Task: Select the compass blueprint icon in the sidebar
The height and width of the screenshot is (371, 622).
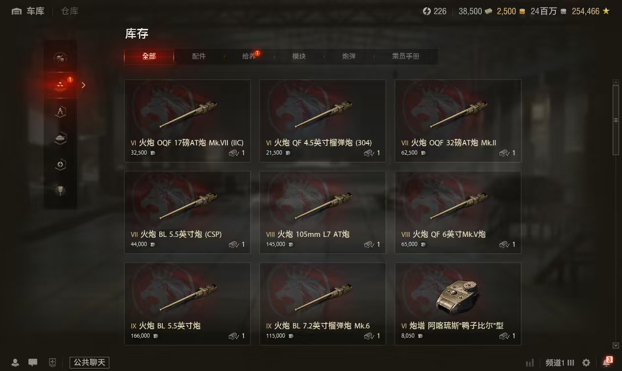Action: click(60, 112)
